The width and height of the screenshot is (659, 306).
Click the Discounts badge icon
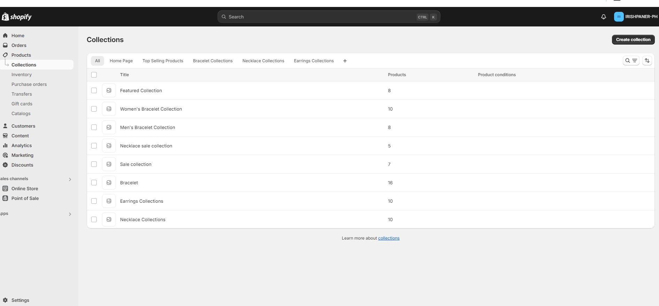(5, 165)
